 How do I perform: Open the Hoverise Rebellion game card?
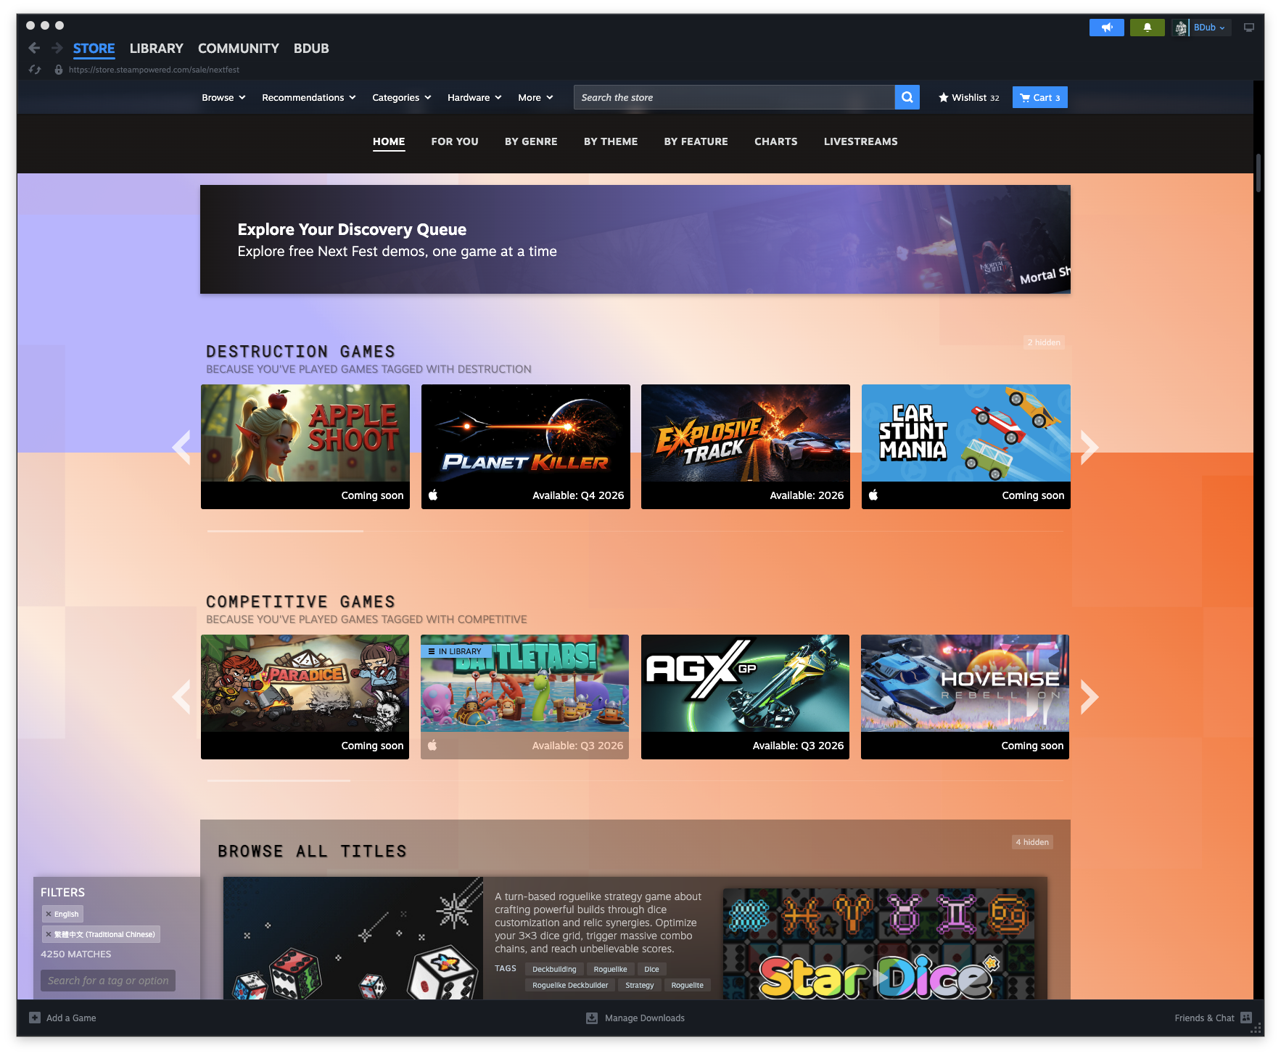coord(965,697)
